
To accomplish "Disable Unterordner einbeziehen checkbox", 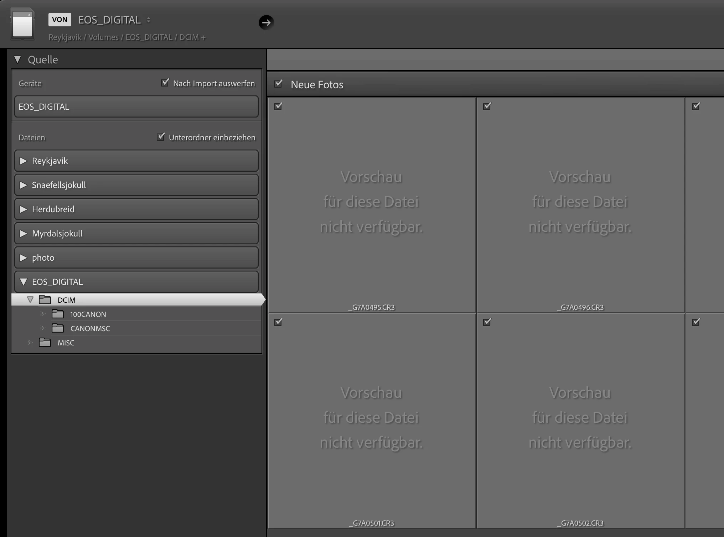I will click(x=161, y=137).
